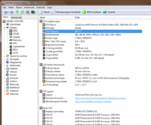The image size is (151, 125).
Task: Select the CPU #1 row
Action: pyautogui.click(x=92, y=115)
